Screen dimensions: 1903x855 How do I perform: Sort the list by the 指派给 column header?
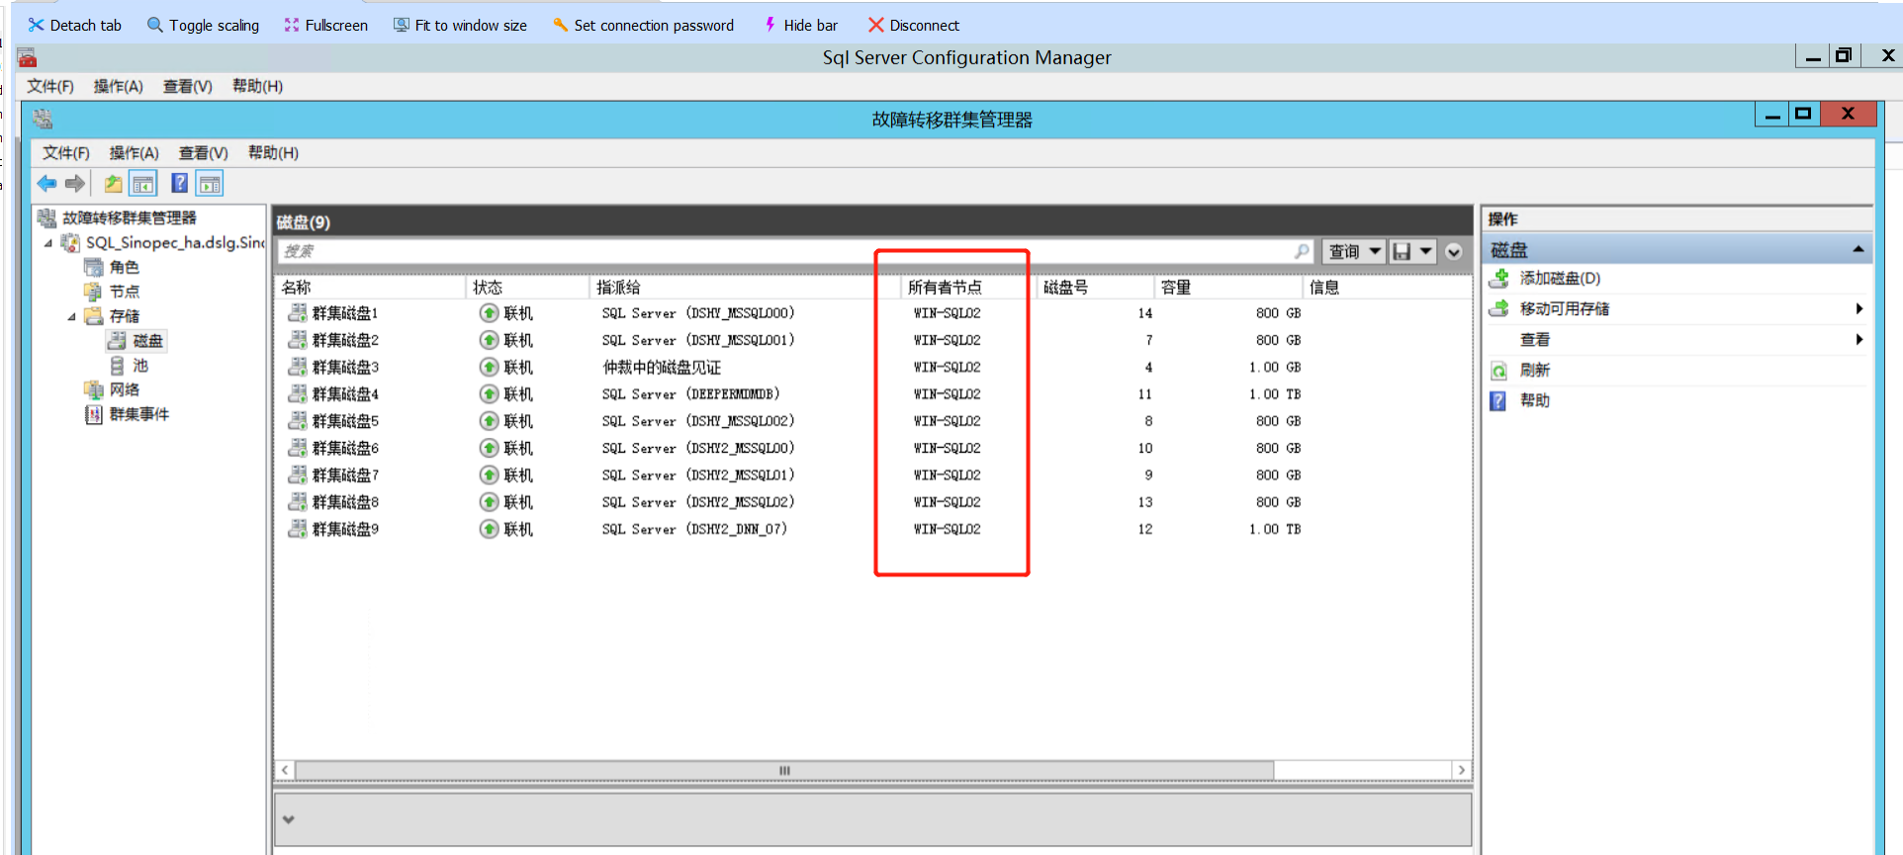click(745, 287)
